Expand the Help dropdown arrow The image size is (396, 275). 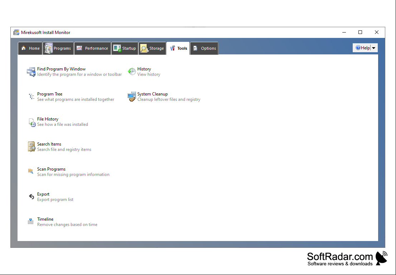pyautogui.click(x=374, y=48)
